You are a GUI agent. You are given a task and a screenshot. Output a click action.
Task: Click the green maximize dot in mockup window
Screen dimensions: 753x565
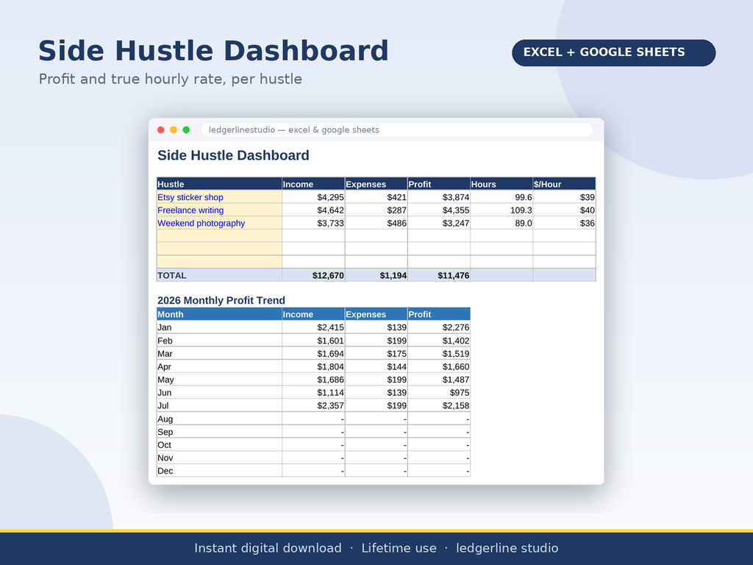coord(186,129)
